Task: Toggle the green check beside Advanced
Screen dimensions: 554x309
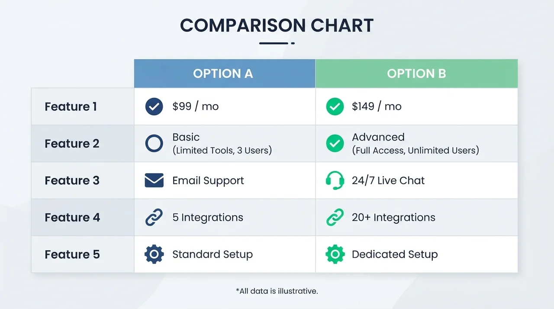Action: [x=335, y=143]
